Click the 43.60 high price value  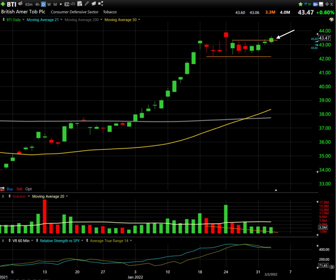coord(240,12)
